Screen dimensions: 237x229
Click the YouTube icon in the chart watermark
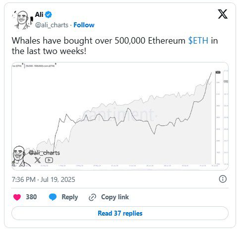pyautogui.click(x=49, y=160)
